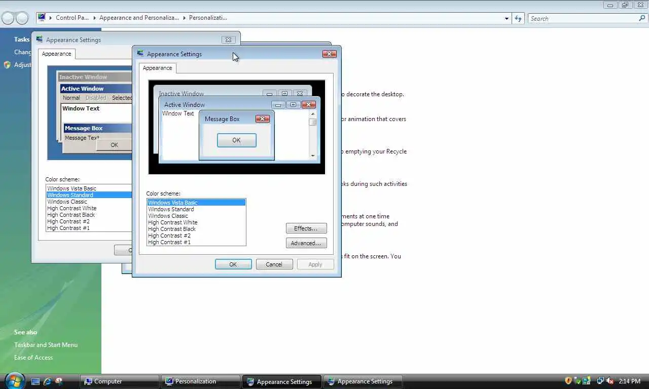This screenshot has height=389, width=649.
Task: Select High Contrast White in front dialog
Action: [x=196, y=222]
